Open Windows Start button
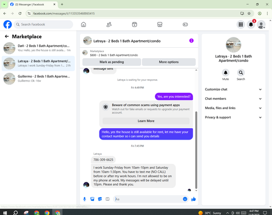Screen dimensions: 272x215 [5, 213]
